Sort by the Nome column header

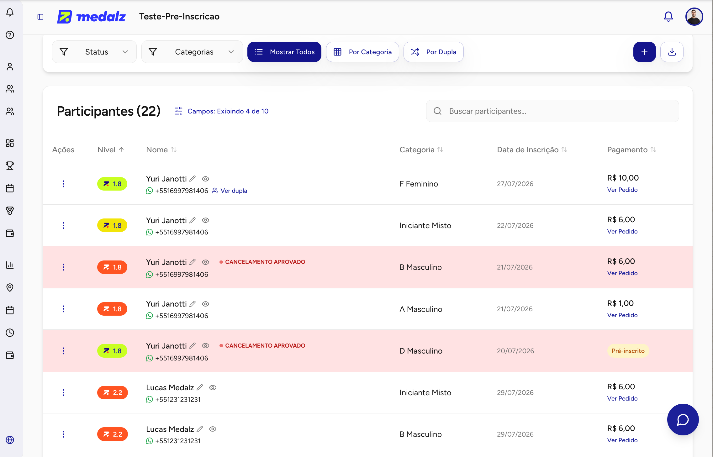click(x=161, y=150)
